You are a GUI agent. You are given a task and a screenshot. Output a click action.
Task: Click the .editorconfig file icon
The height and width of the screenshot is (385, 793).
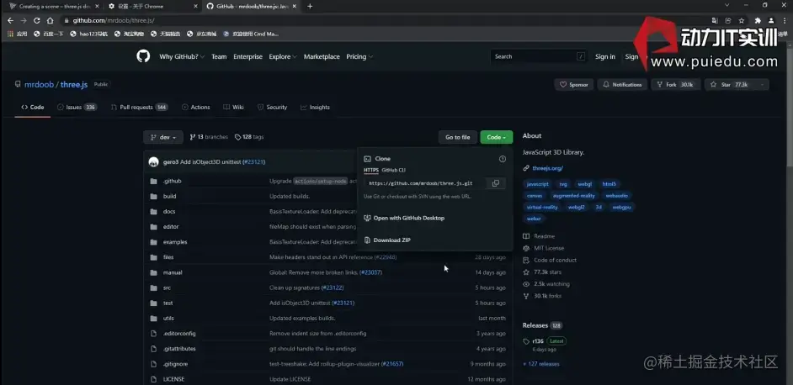point(154,334)
